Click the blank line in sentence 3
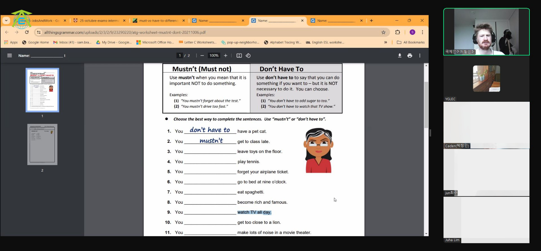 pyautogui.click(x=210, y=151)
